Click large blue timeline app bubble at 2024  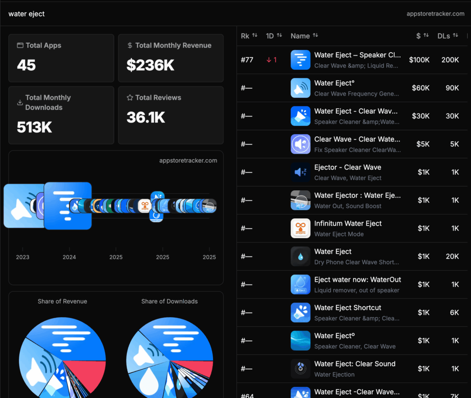68,205
